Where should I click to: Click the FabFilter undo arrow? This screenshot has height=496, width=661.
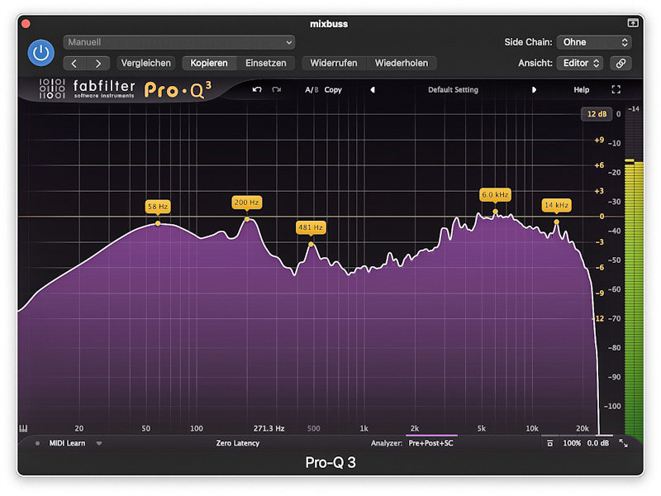click(x=257, y=89)
